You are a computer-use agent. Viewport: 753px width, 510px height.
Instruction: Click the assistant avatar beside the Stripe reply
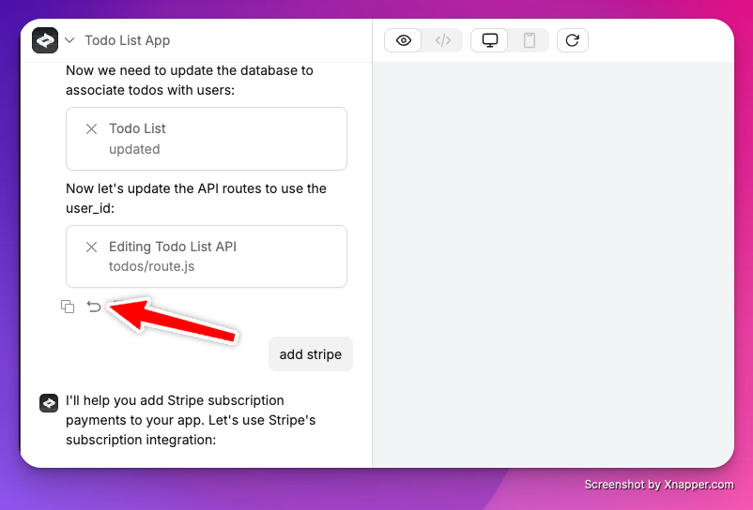coord(49,403)
